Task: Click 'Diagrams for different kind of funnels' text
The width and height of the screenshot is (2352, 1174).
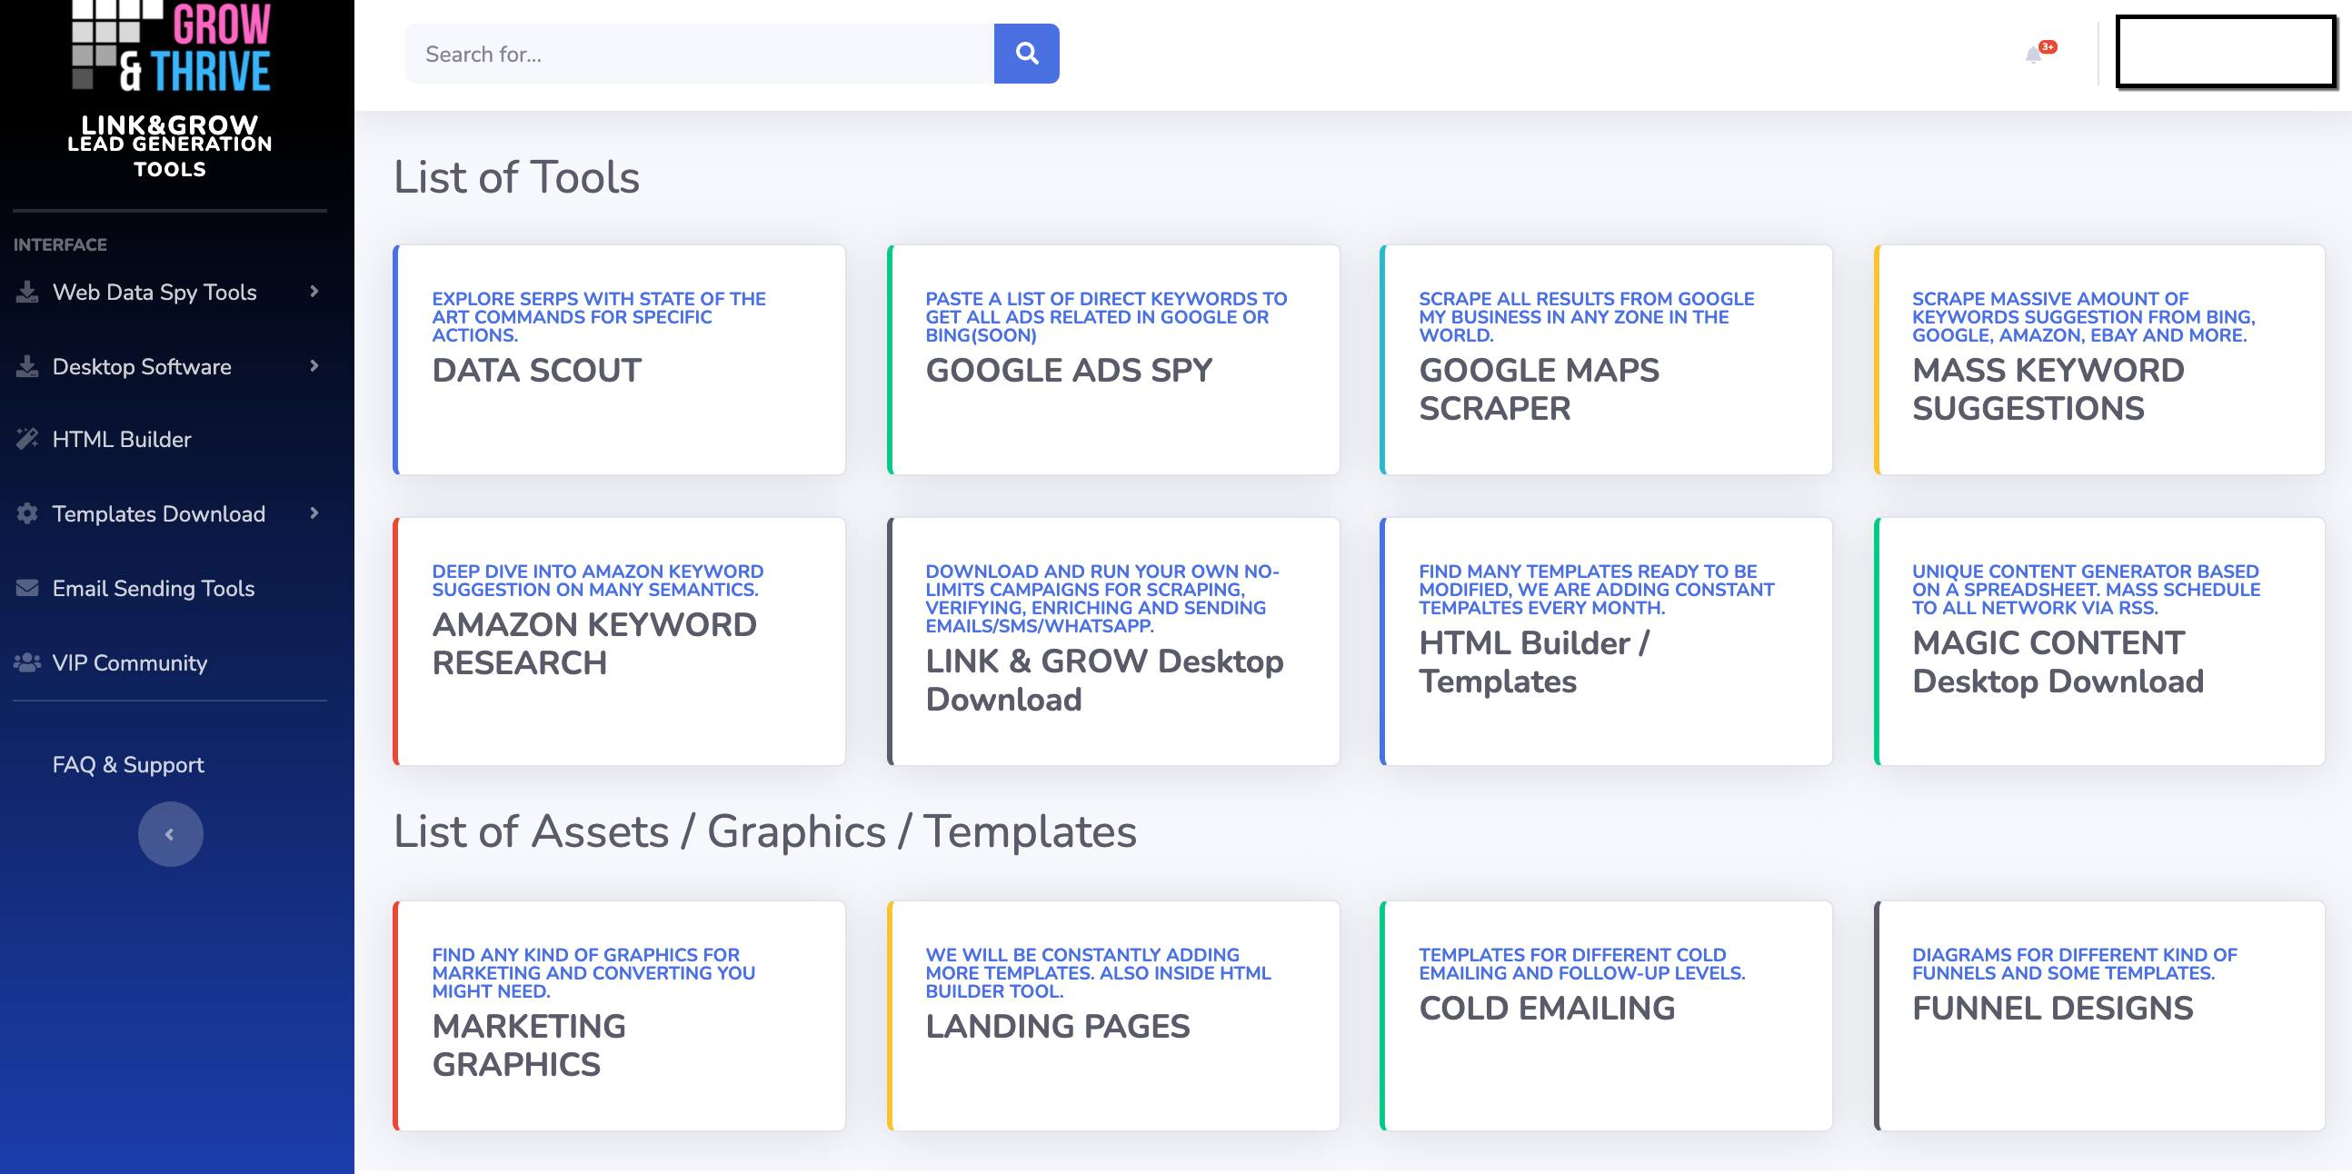Action: (2076, 964)
